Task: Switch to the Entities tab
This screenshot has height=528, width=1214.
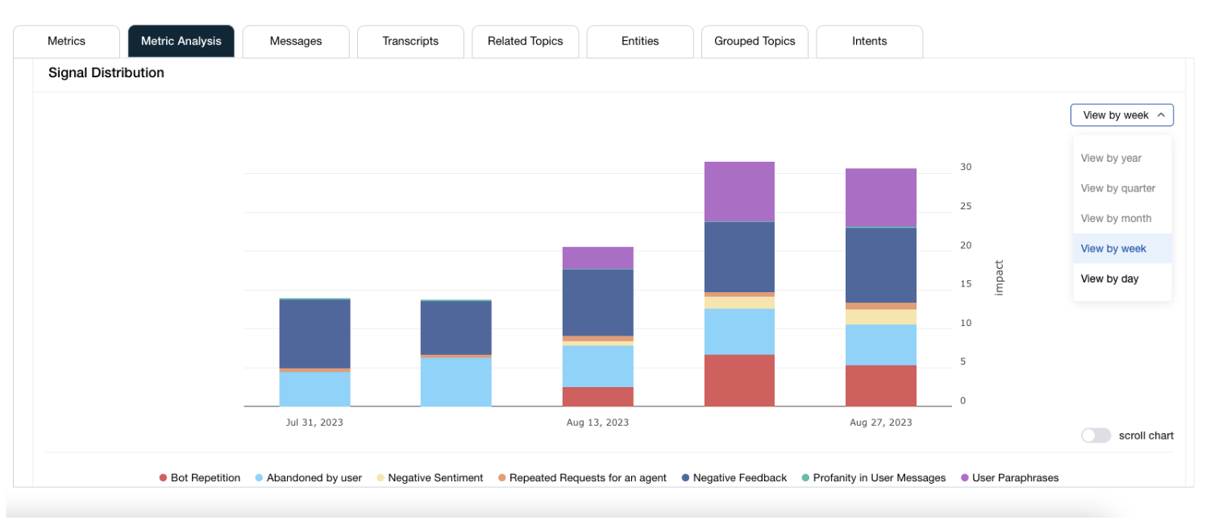Action: click(x=640, y=41)
